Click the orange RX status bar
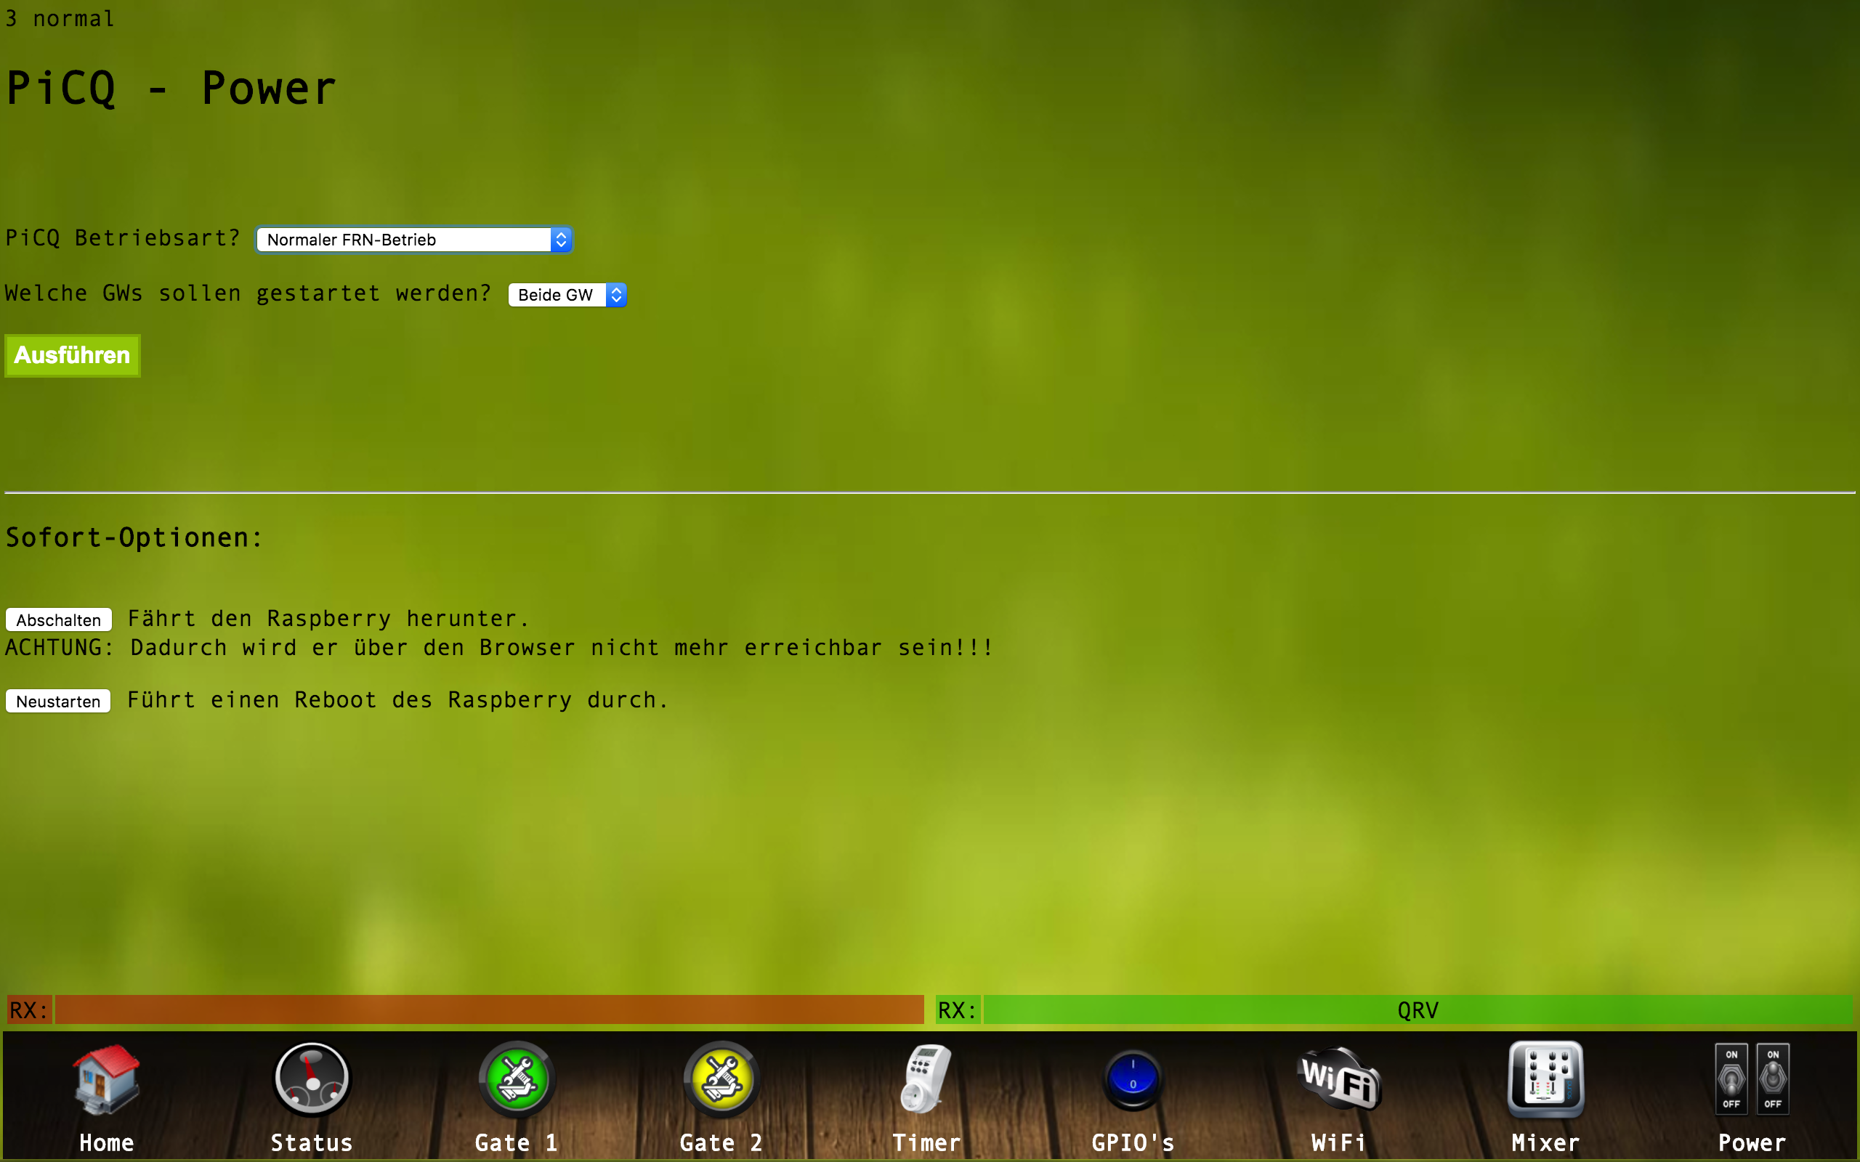Image resolution: width=1860 pixels, height=1162 pixels. point(490,1009)
